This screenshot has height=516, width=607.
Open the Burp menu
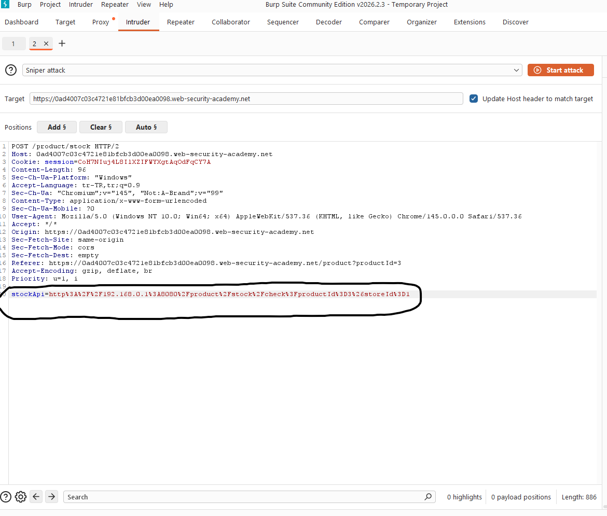click(x=24, y=5)
